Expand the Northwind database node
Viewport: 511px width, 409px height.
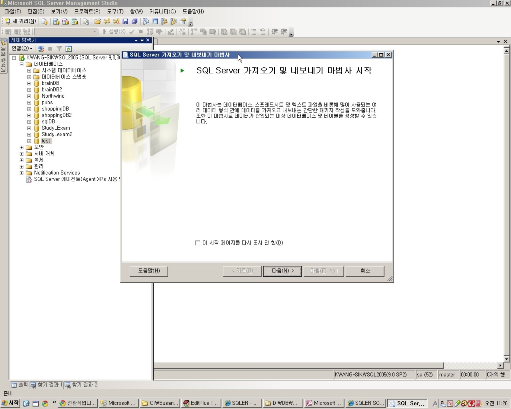(x=29, y=96)
